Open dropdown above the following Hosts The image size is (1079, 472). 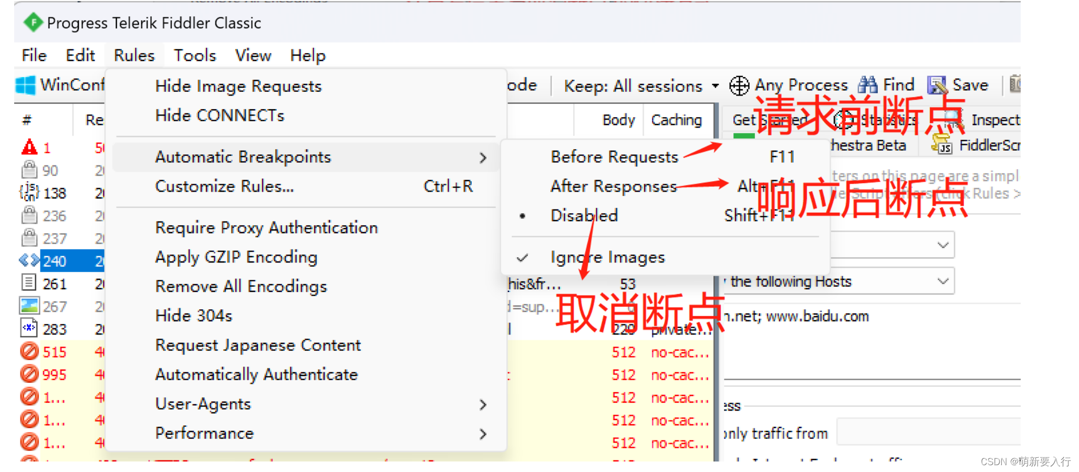[x=943, y=245]
